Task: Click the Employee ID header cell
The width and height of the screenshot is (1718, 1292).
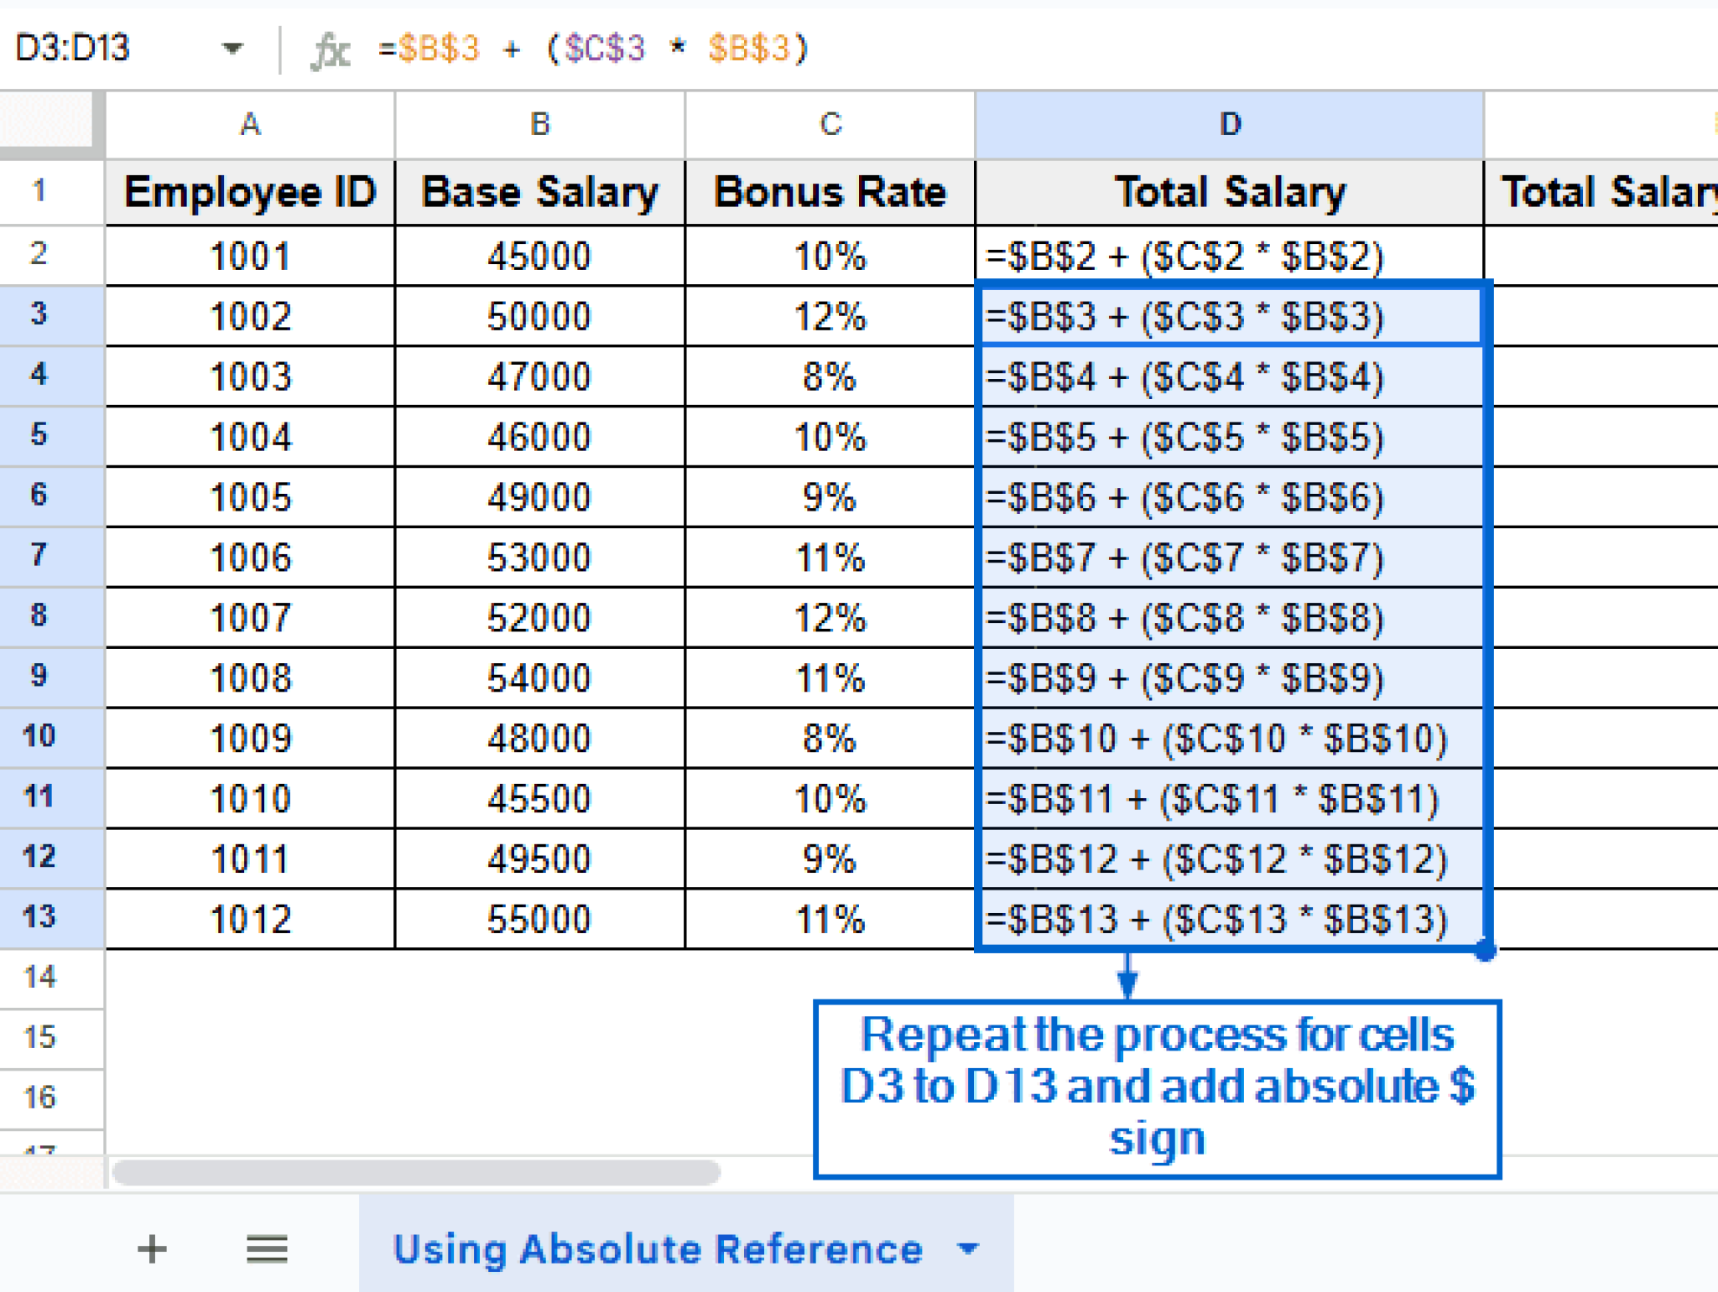Action: tap(250, 192)
